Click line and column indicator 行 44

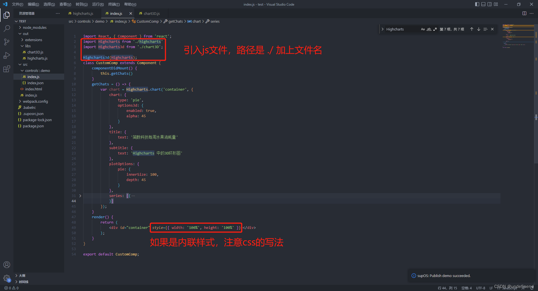pos(447,288)
